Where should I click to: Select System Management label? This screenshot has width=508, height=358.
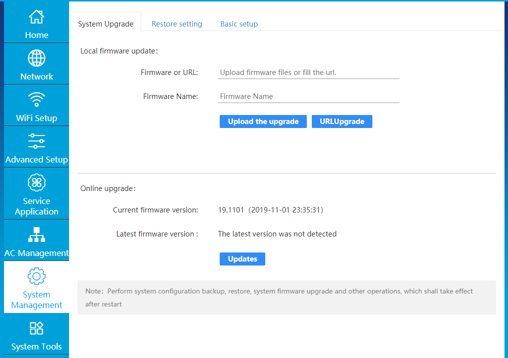37,299
